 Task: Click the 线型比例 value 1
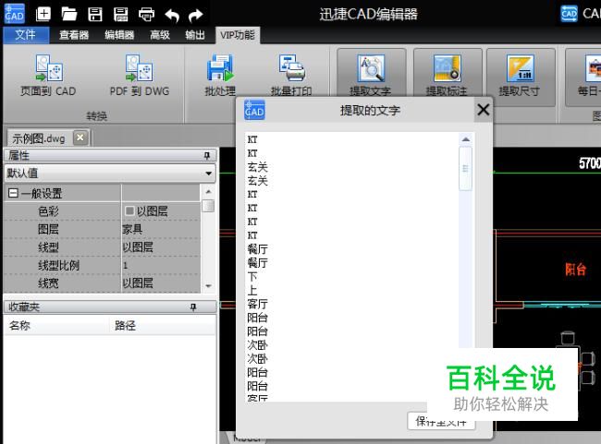[x=161, y=265]
